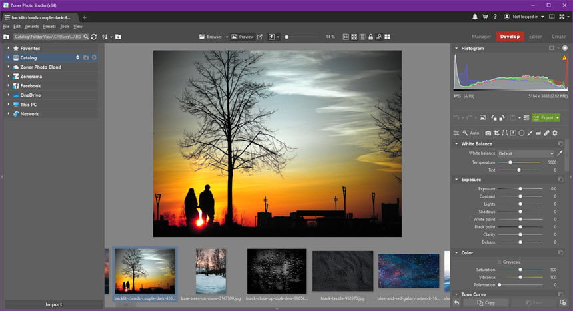Switch to the Editor module tab
573x311 pixels.
click(x=536, y=37)
